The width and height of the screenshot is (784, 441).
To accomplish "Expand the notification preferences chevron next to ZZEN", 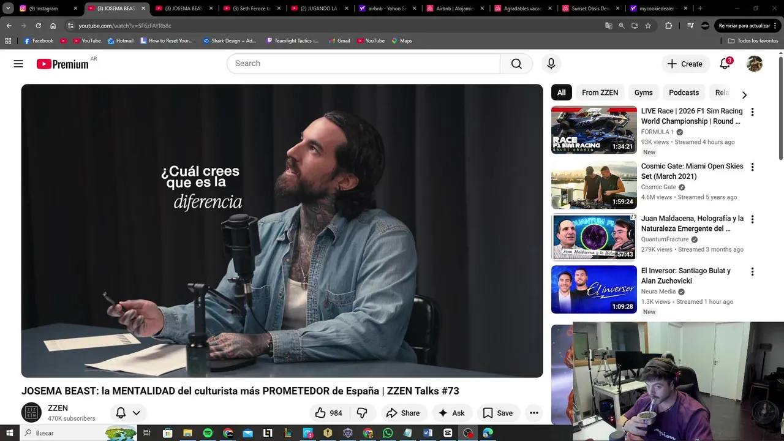I will click(x=136, y=413).
